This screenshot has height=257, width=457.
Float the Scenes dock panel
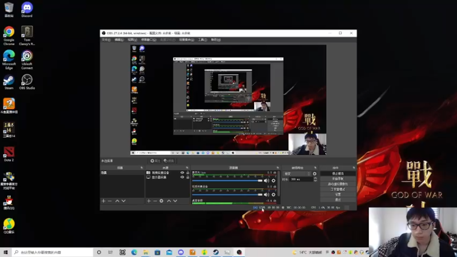tap(142, 168)
